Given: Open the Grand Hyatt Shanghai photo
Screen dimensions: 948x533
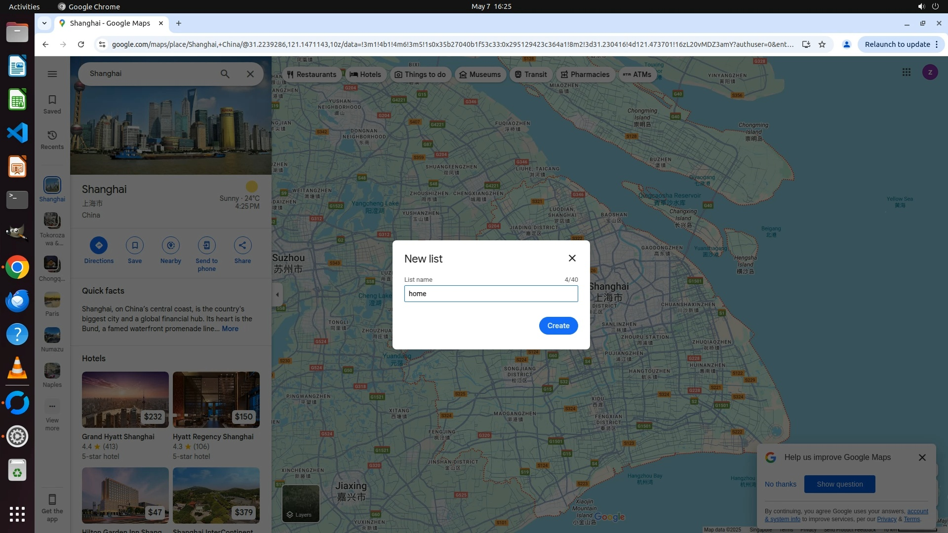Looking at the screenshot, I should 125,399.
